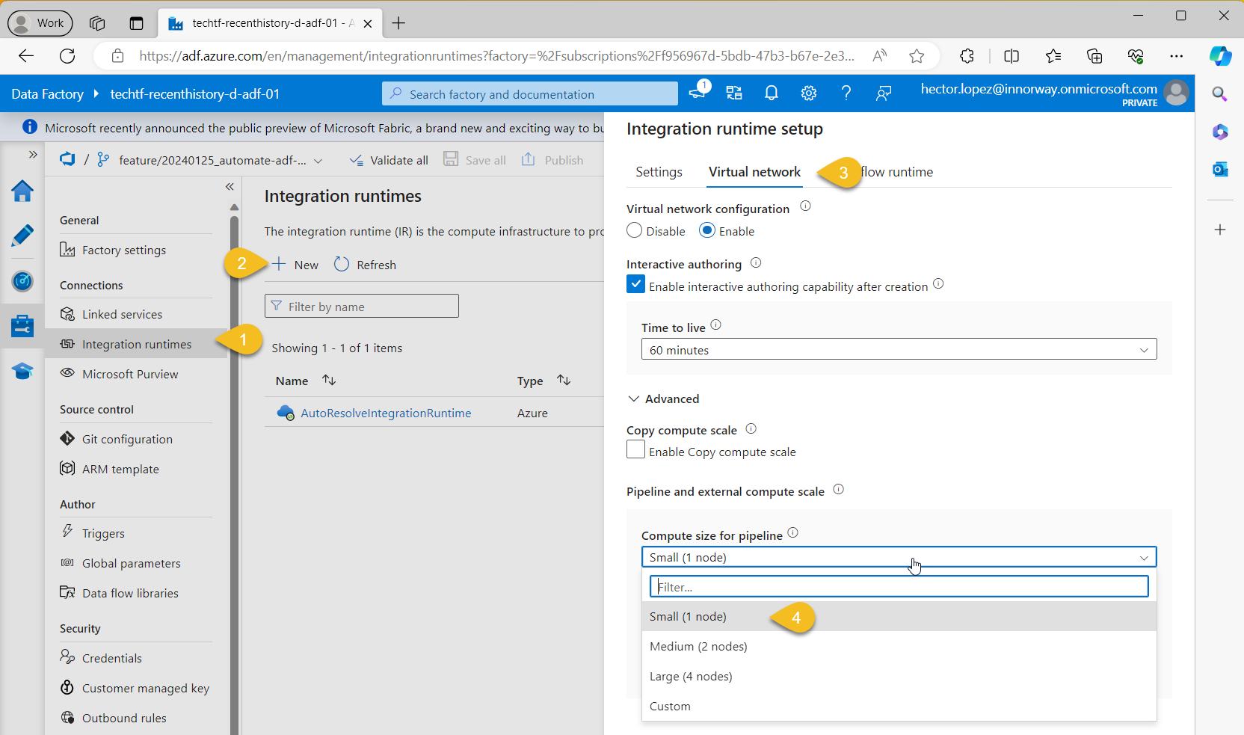Open the Feedback icon in the header
This screenshot has height=735, width=1244.
click(x=884, y=93)
